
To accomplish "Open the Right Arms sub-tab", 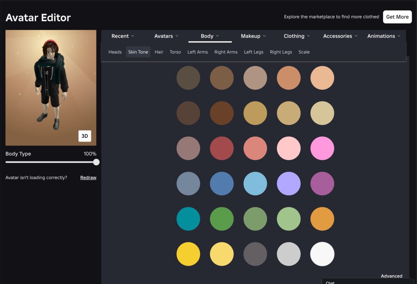I will pyautogui.click(x=226, y=52).
